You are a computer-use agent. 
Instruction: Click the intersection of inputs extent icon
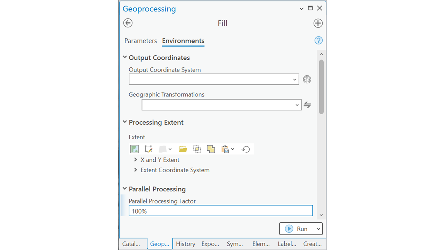[197, 149]
